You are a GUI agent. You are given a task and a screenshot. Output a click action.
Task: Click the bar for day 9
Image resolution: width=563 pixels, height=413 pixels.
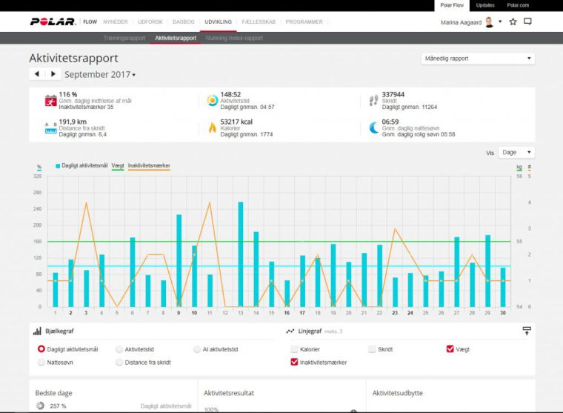179,260
